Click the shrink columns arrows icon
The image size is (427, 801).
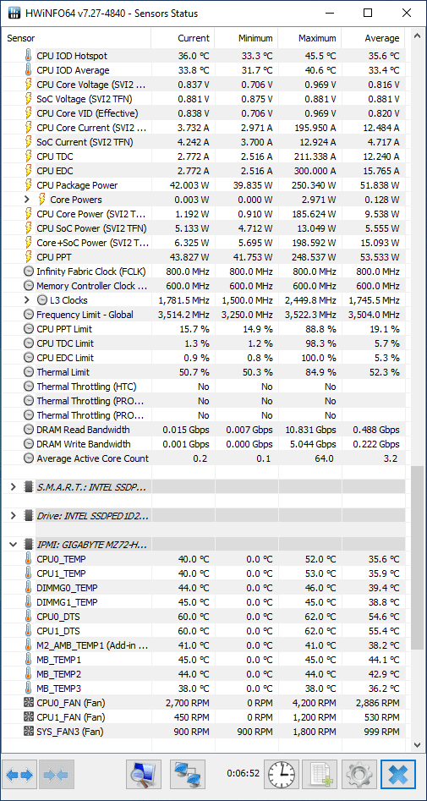point(58,775)
